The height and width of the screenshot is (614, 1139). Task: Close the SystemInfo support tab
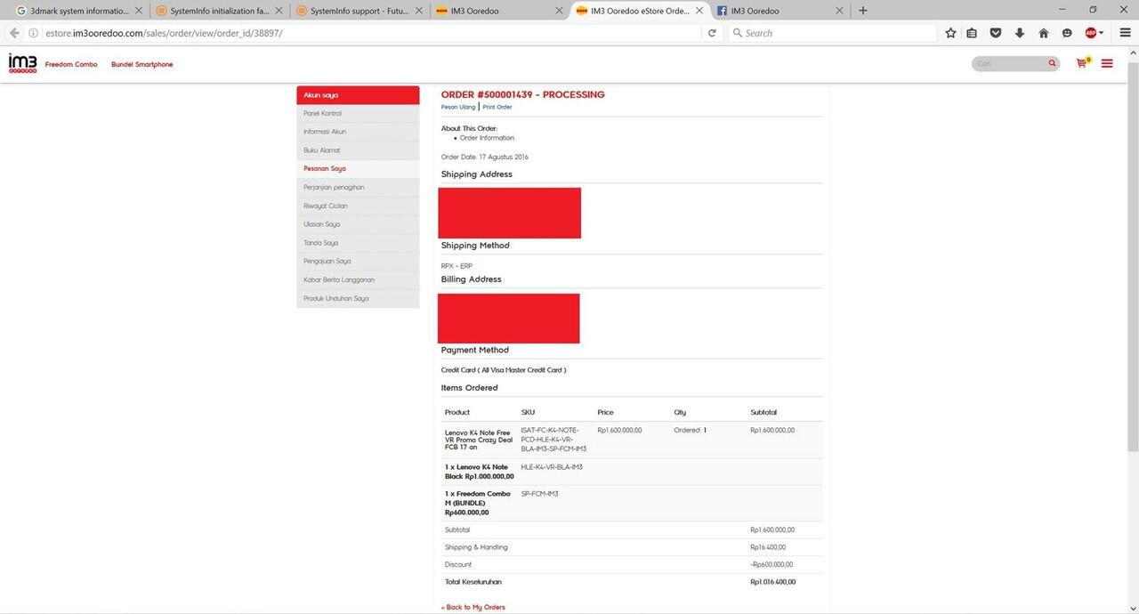tap(418, 11)
